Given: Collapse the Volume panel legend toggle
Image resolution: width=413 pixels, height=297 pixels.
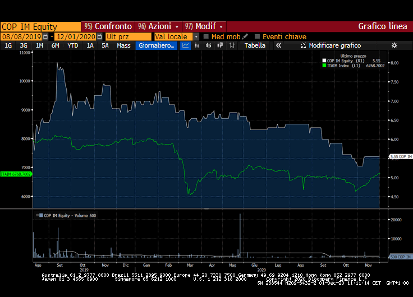Looking at the screenshot, I should point(36,215).
